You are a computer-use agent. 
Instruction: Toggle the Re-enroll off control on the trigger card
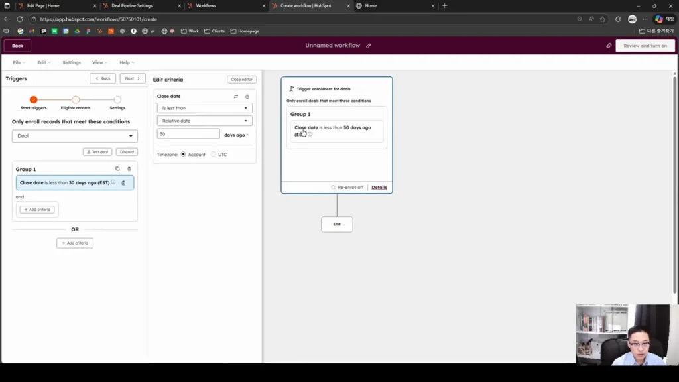click(347, 188)
